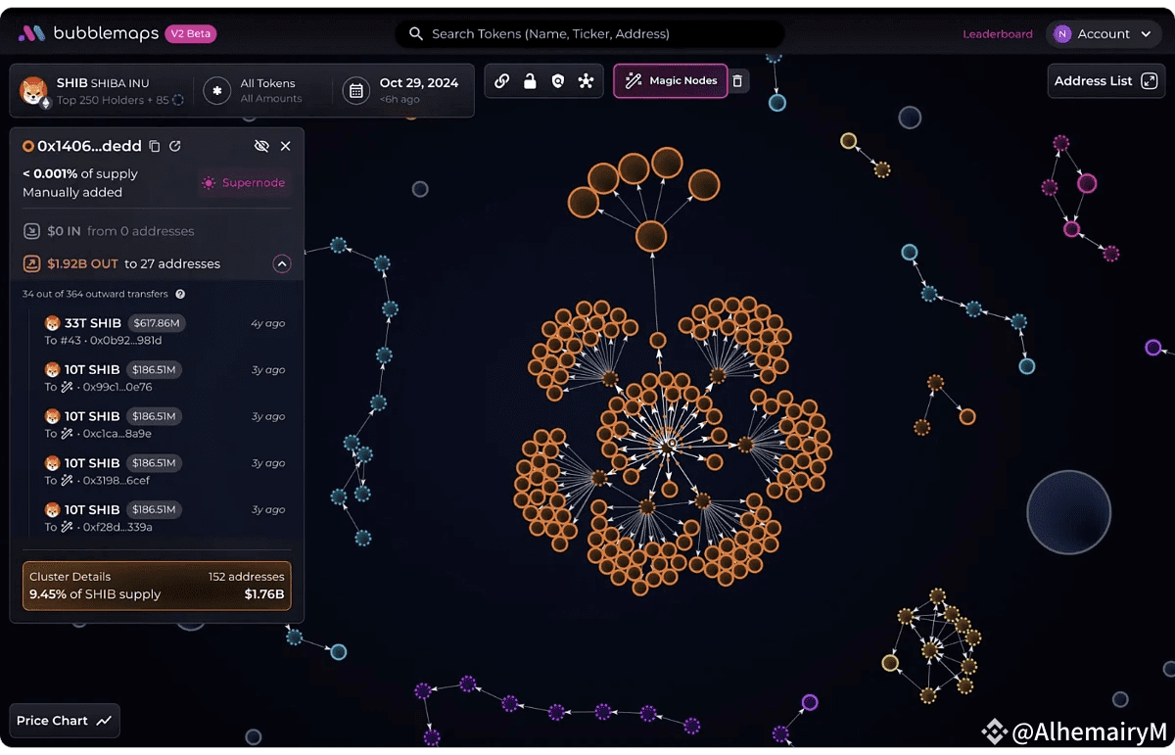Image resolution: width=1175 pixels, height=755 pixels.
Task: Collapse the $1.92B OUT transfers list
Action: [281, 263]
